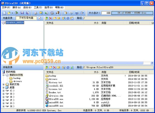Click the Compress ISO disc-drive icon
Screen dimensions: 155x113
[x=52, y=13]
